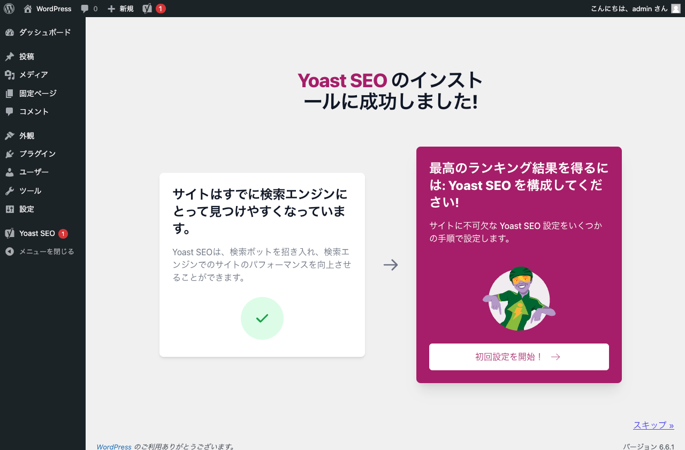
Task: Click the のご利用ありがとうございます footer text
Action: coord(184,447)
